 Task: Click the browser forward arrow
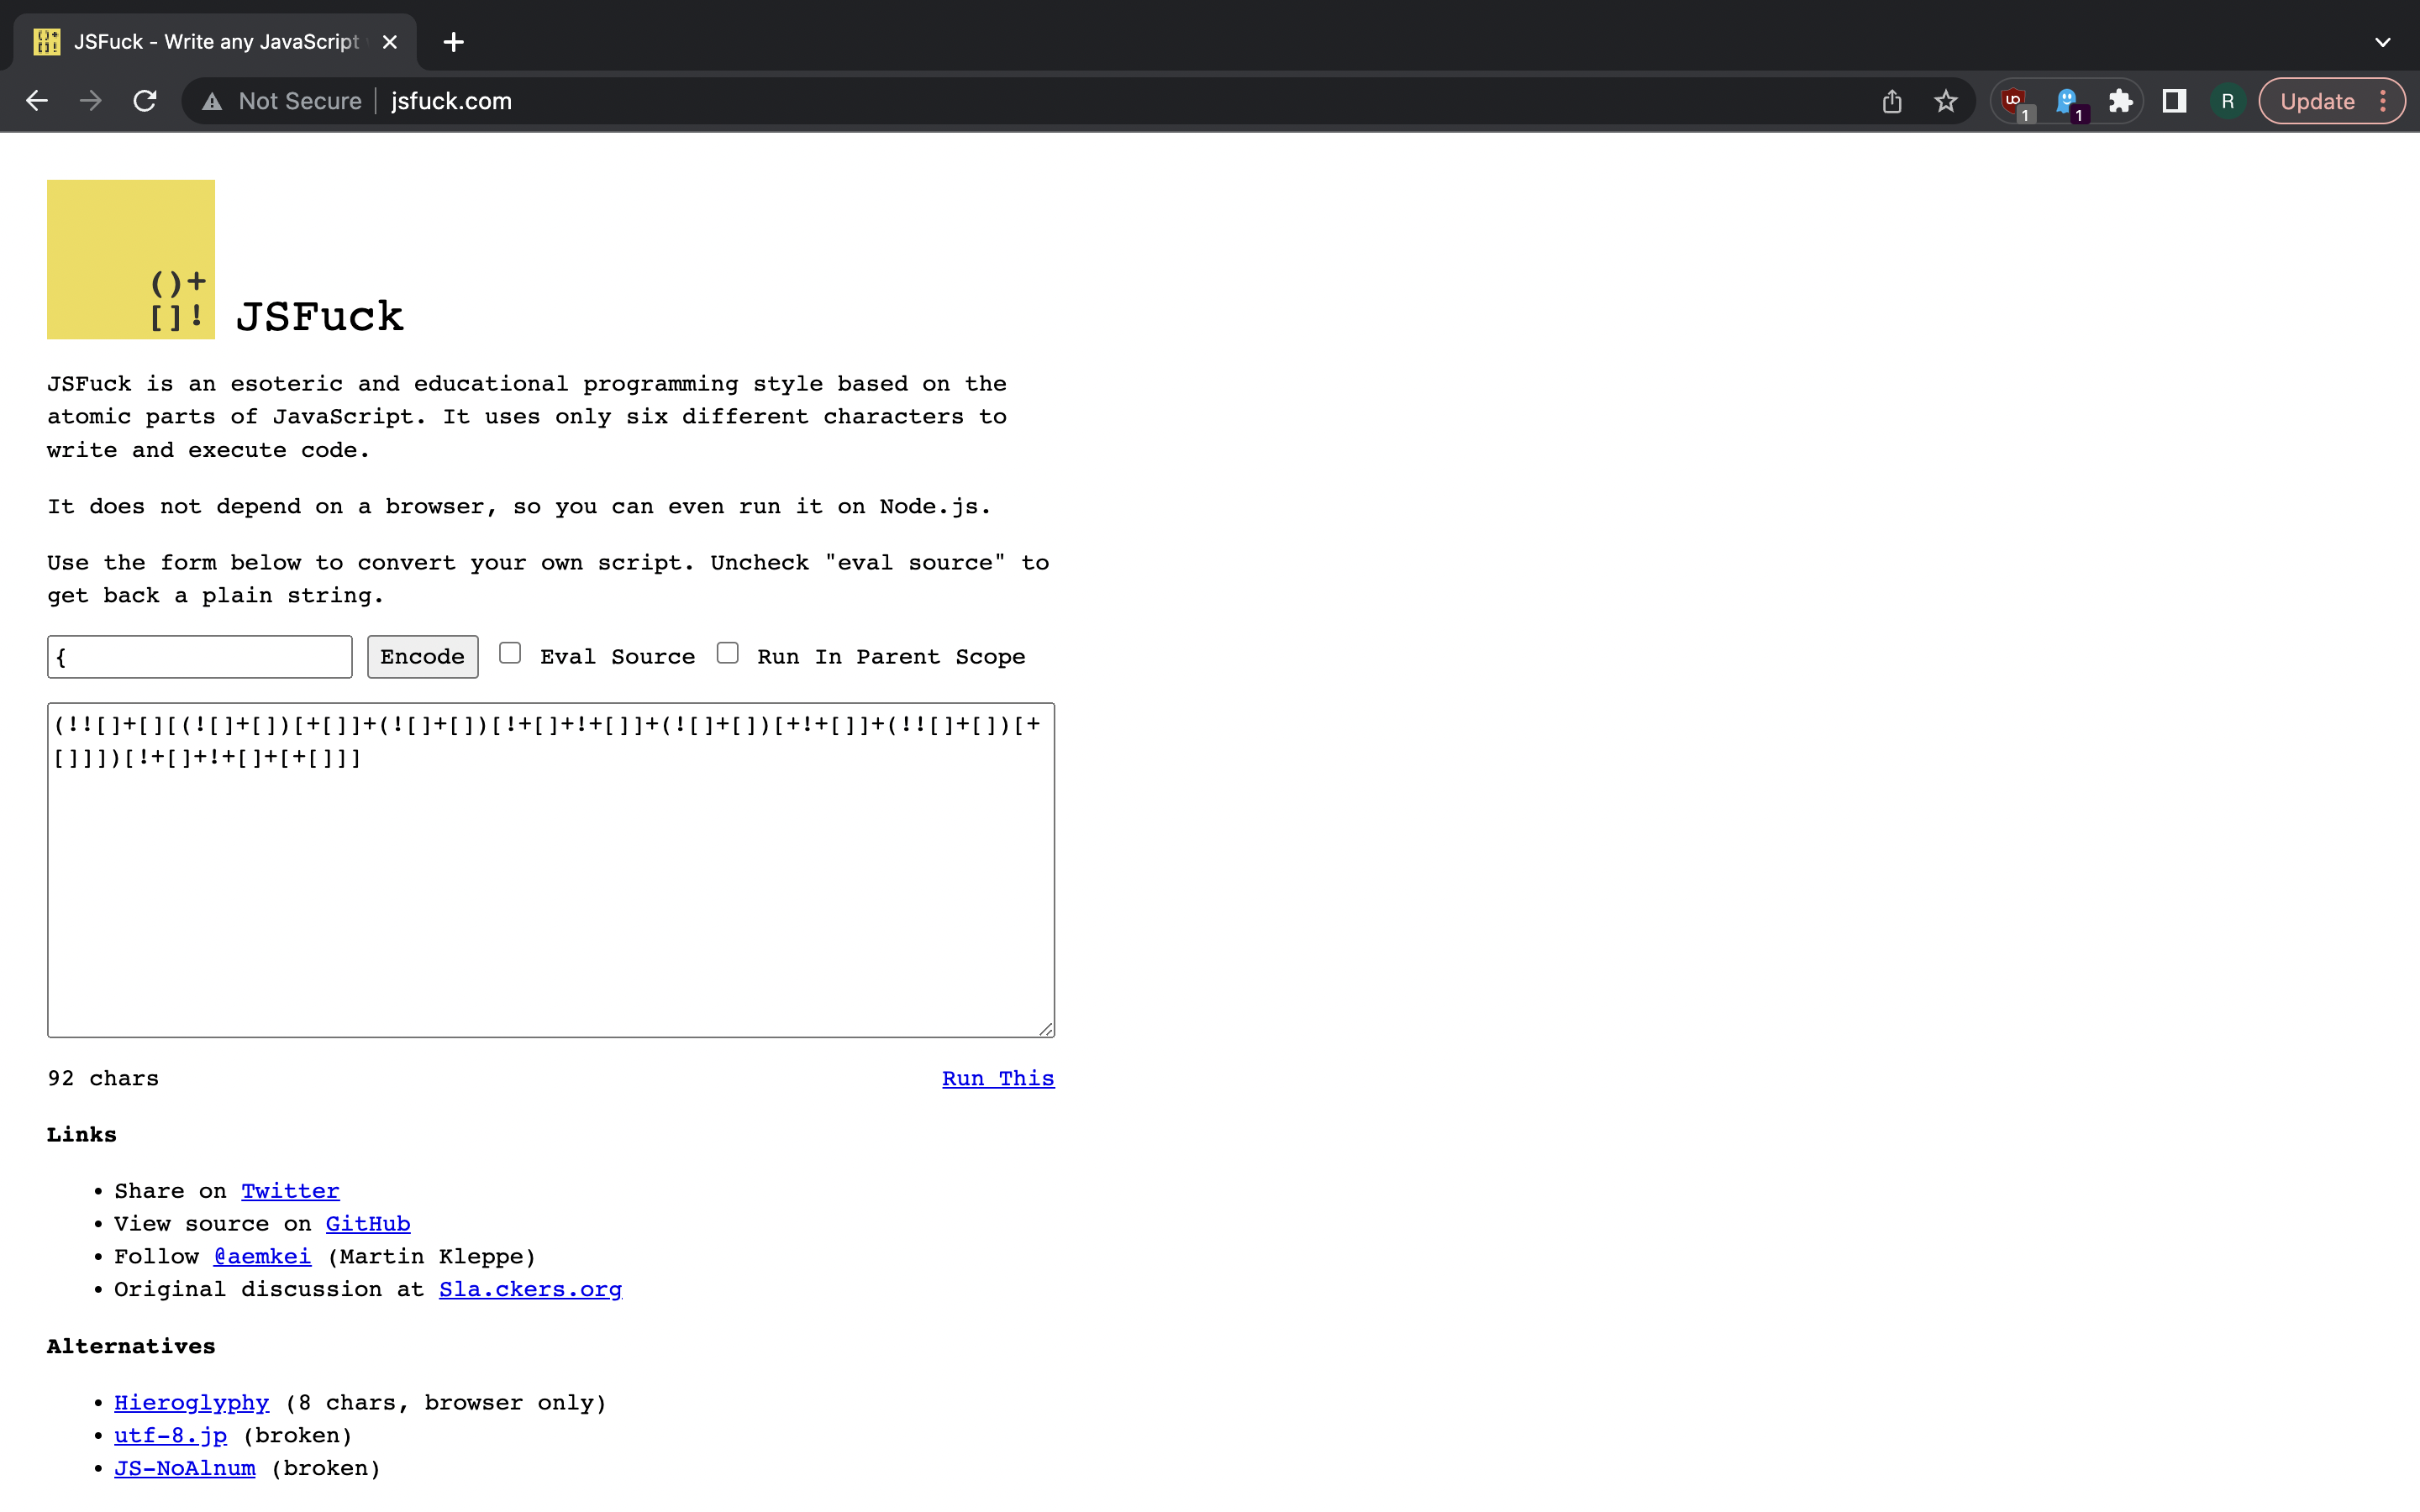click(91, 101)
